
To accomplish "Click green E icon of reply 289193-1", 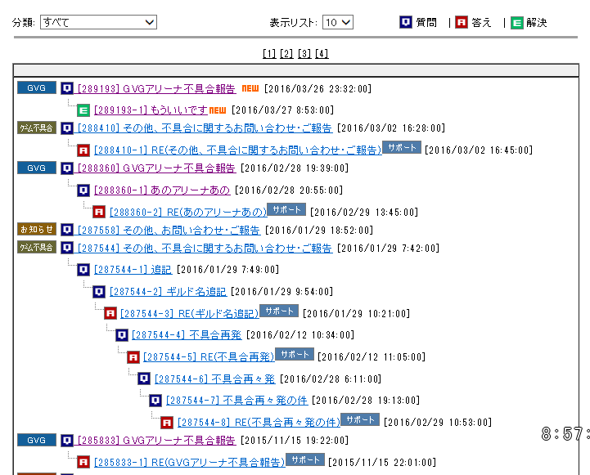I will point(83,110).
